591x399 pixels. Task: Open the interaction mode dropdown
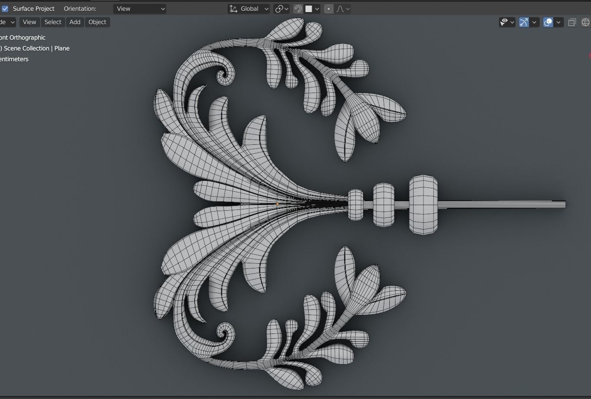click(x=8, y=22)
